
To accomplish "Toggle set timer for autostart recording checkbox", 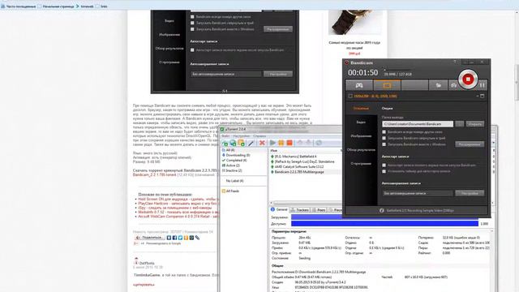I will 384,171.
